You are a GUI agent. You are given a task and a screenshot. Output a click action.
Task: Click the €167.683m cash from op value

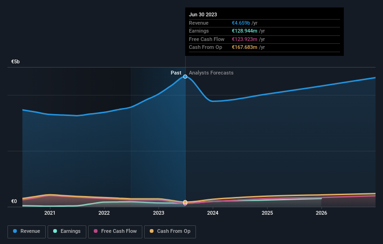tap(244, 47)
